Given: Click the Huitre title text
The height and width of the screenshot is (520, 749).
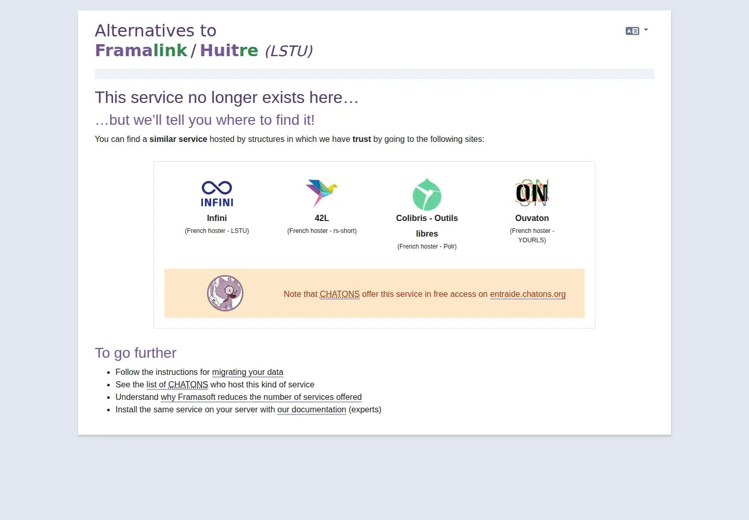Looking at the screenshot, I should click(229, 50).
